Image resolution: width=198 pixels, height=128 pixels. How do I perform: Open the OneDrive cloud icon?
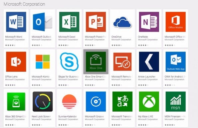click(x=122, y=22)
